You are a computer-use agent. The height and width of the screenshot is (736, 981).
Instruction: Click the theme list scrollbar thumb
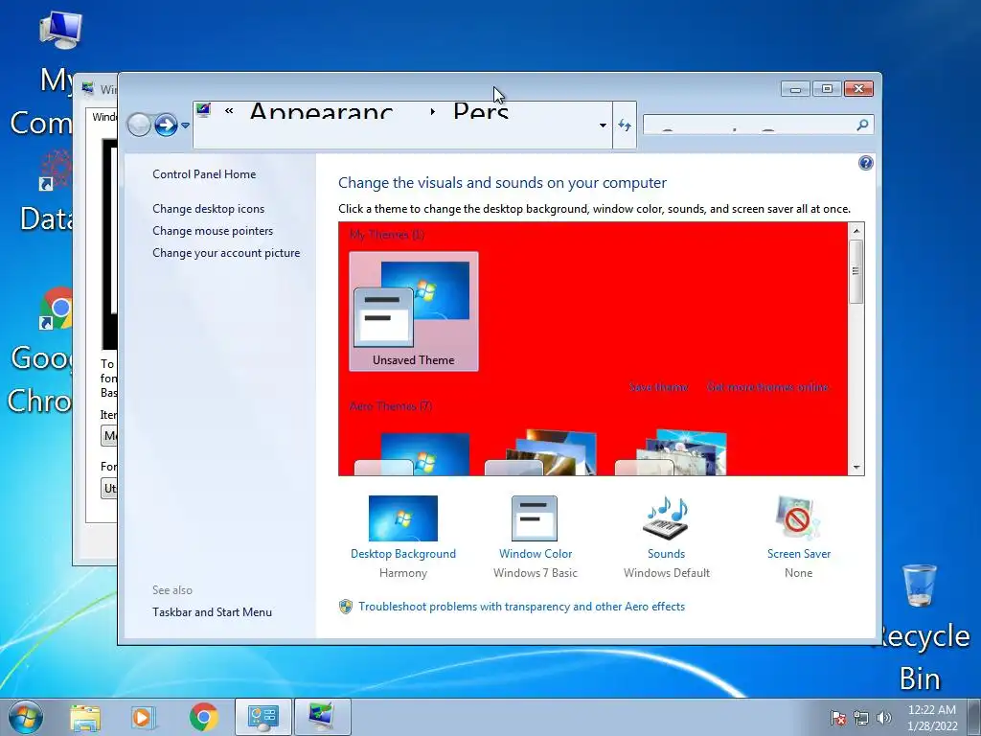coord(856,271)
